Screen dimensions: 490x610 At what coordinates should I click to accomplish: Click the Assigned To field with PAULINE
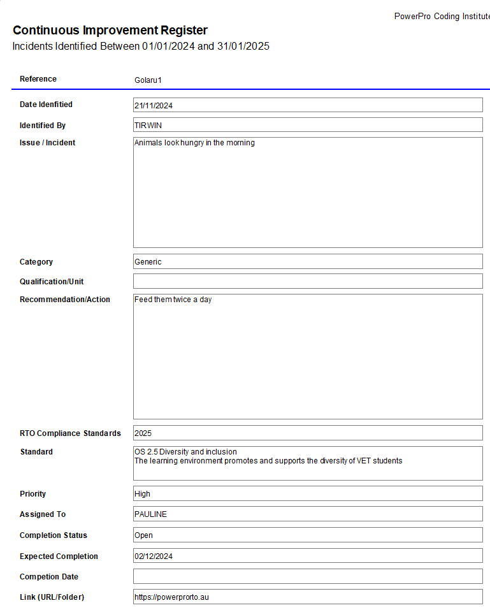(308, 514)
